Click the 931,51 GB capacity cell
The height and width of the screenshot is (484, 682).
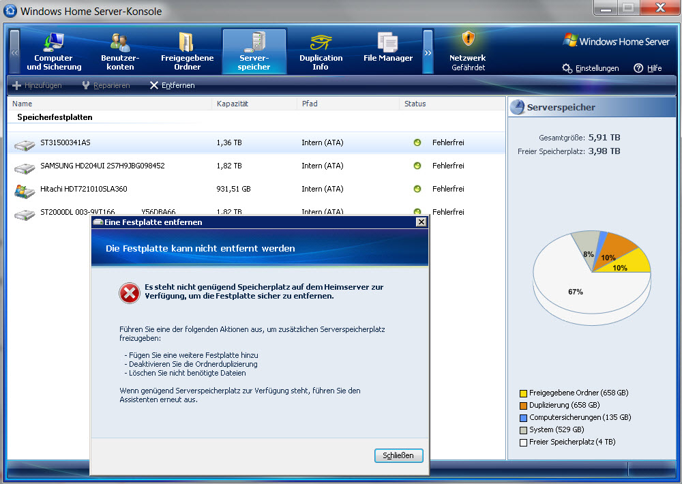click(233, 189)
